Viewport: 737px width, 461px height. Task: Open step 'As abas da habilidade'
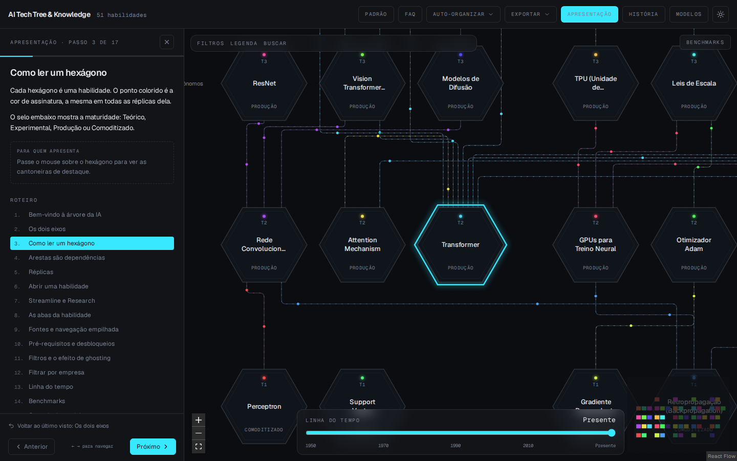click(92, 315)
